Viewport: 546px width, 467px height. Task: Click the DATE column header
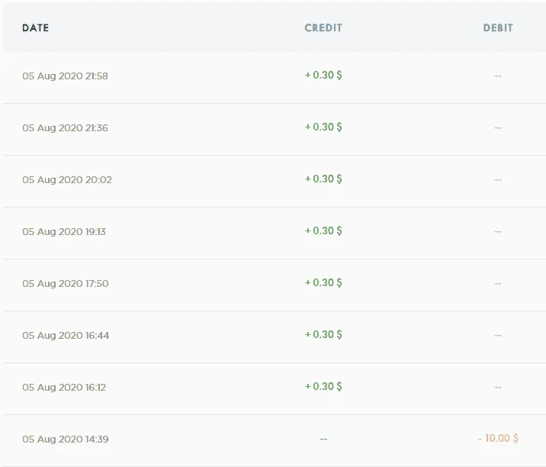pos(36,28)
